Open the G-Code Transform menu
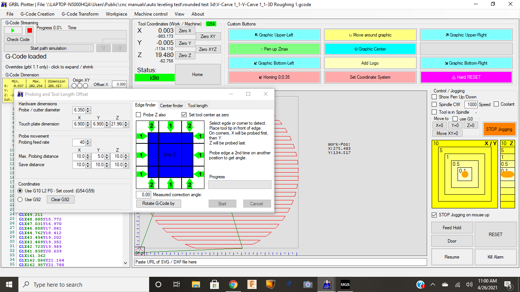 (80, 14)
